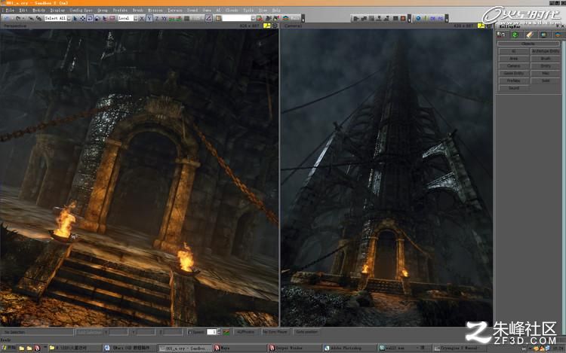Toggle Snap to Grid icon
Viewport: 566px width, 353px height.
click(187, 18)
